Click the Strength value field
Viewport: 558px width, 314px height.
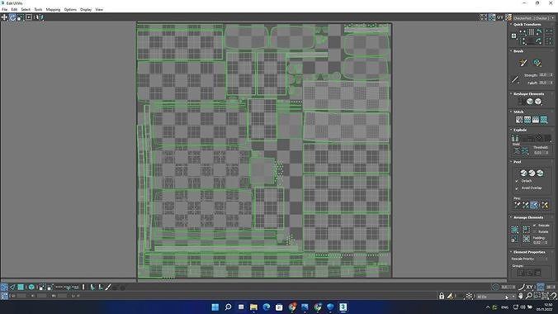tap(543, 75)
